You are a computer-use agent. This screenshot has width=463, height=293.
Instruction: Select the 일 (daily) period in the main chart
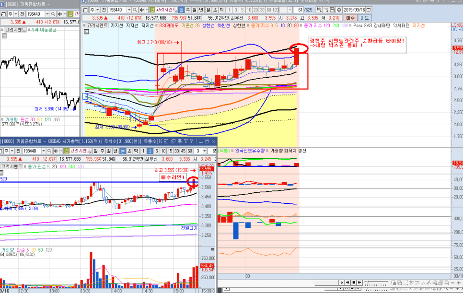click(181, 10)
